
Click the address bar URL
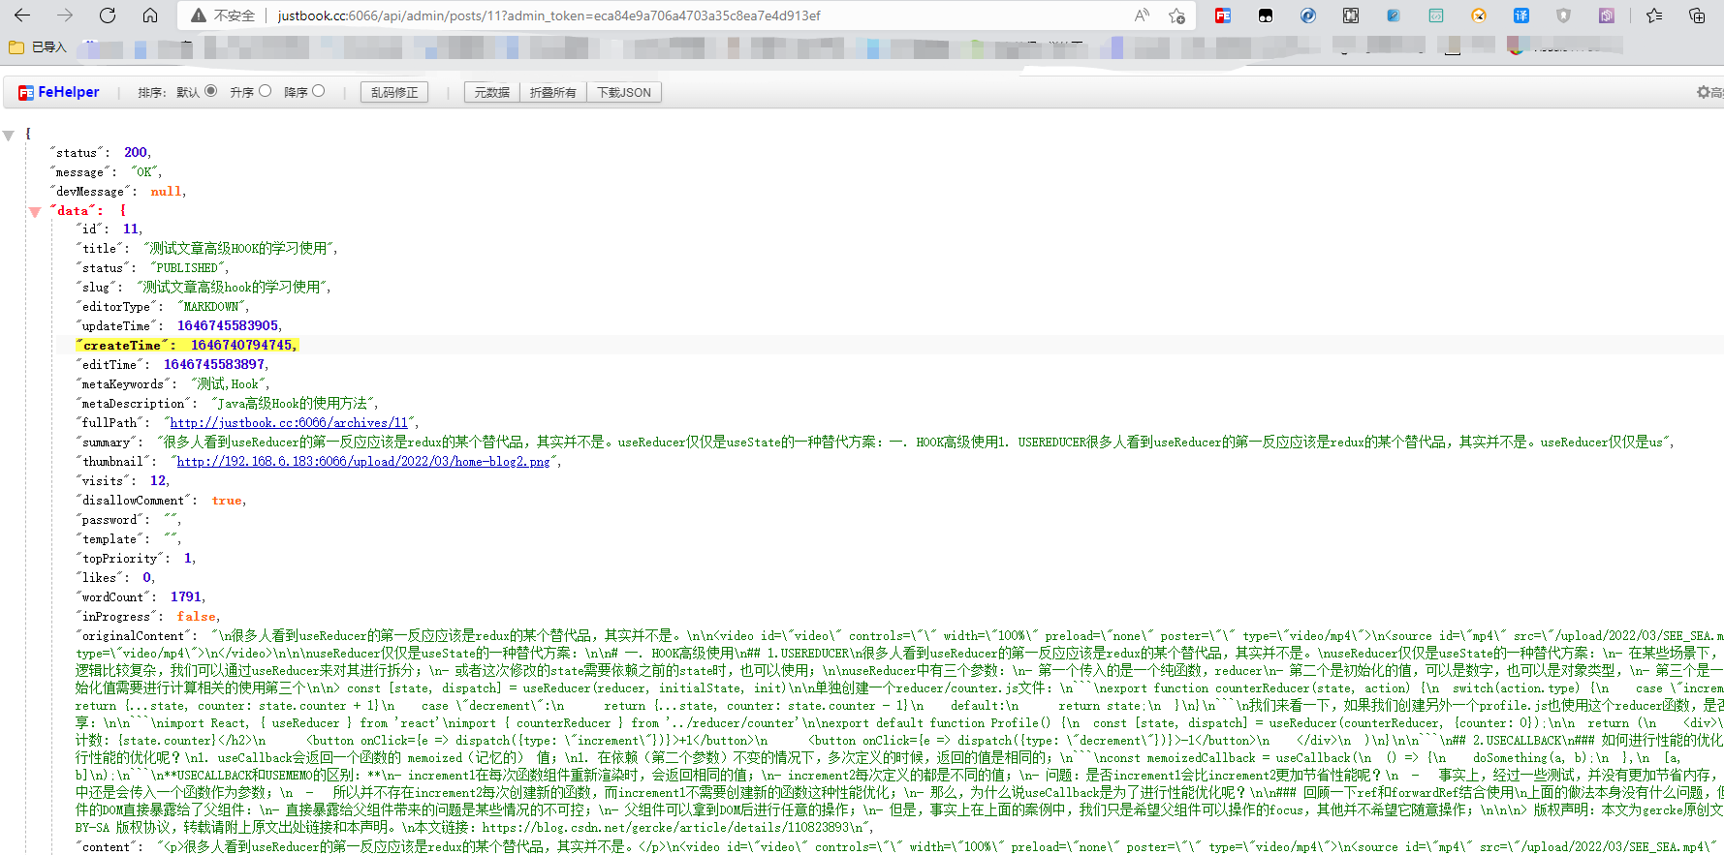(549, 15)
